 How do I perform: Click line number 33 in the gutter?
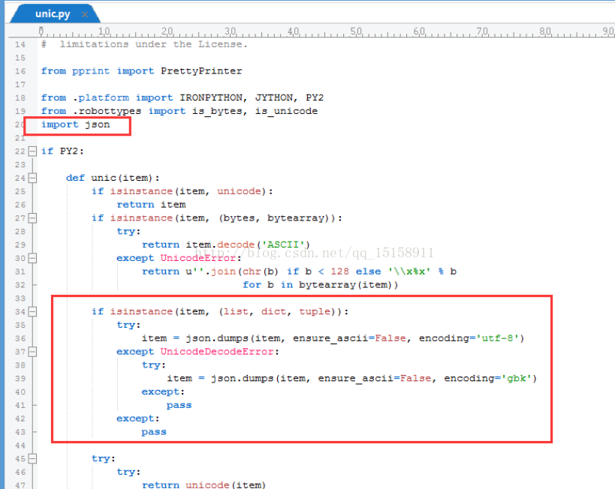pyautogui.click(x=20, y=298)
